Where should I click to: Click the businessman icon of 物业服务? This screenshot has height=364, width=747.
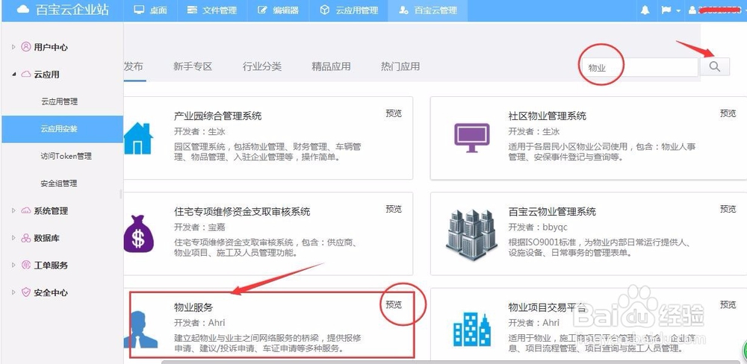140,329
